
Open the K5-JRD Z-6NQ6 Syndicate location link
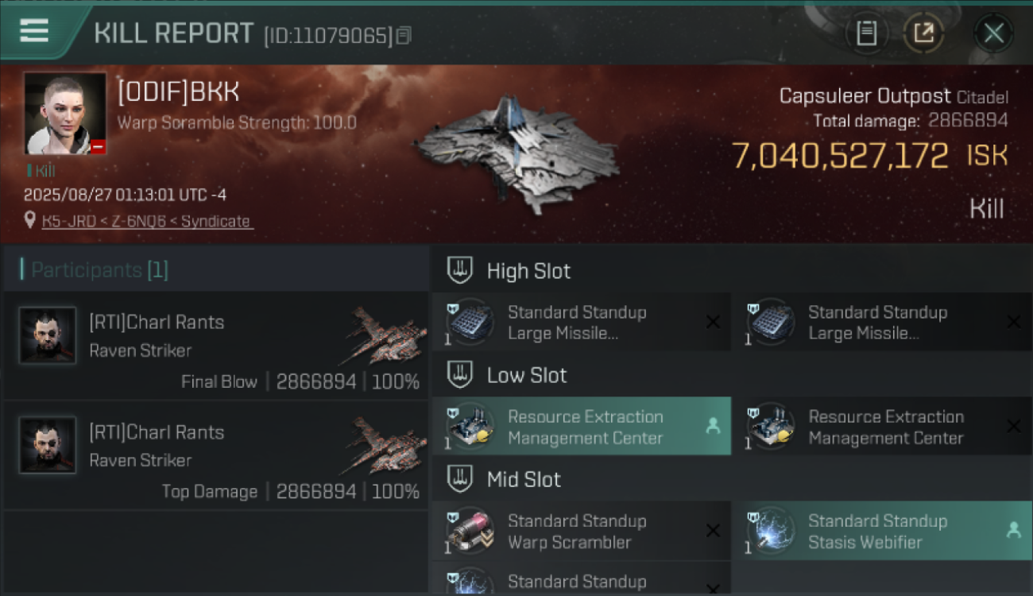click(x=147, y=221)
